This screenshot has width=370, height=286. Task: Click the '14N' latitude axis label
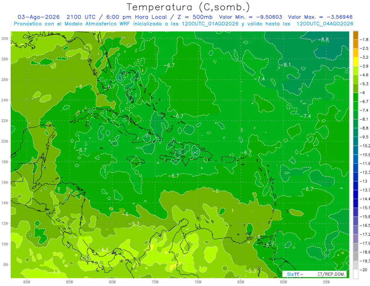pyautogui.click(x=5, y=203)
